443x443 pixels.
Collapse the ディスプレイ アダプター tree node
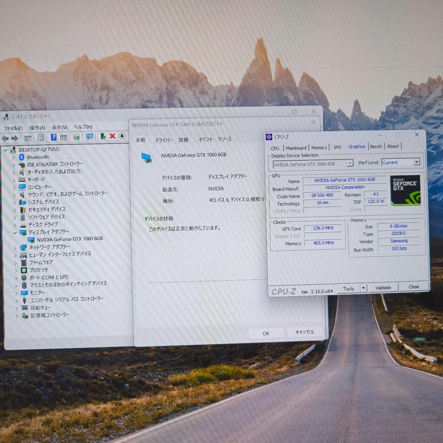(x=15, y=232)
